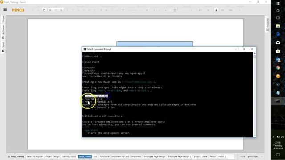Open the Clipart side panel
The height and width of the screenshot is (160, 285).
[3, 47]
